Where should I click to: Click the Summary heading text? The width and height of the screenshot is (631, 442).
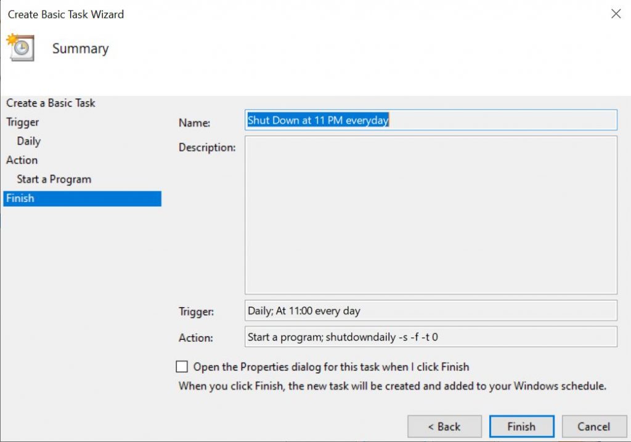tap(81, 48)
